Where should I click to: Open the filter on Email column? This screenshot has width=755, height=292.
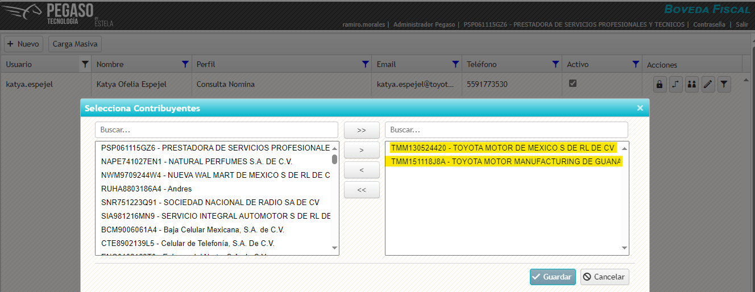(x=455, y=64)
